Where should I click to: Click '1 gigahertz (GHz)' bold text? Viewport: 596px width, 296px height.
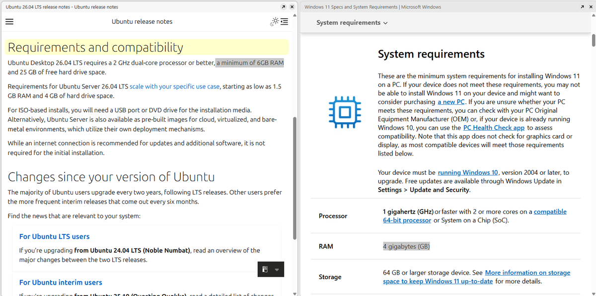[x=408, y=212]
